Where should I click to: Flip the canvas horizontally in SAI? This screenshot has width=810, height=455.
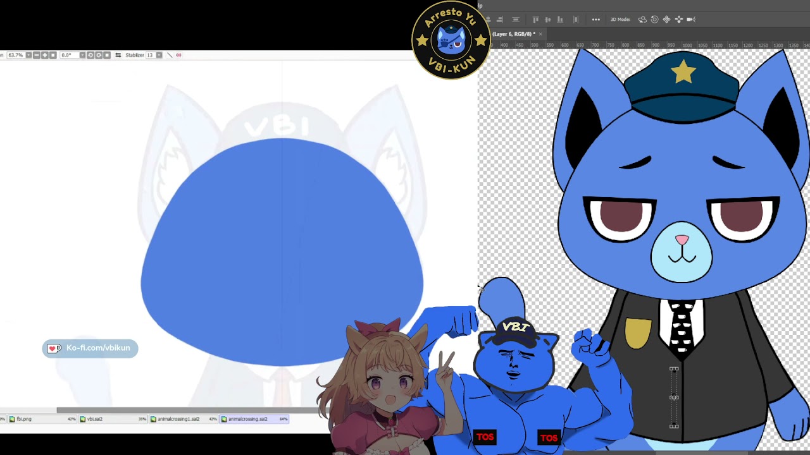coord(118,55)
